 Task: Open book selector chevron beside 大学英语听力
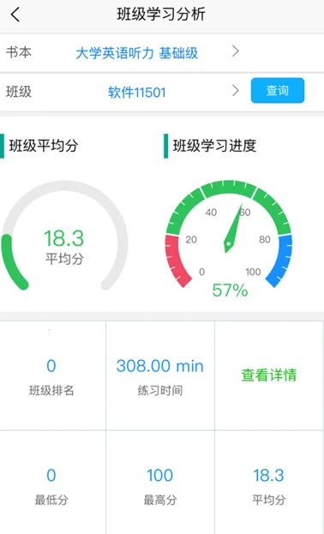(235, 51)
